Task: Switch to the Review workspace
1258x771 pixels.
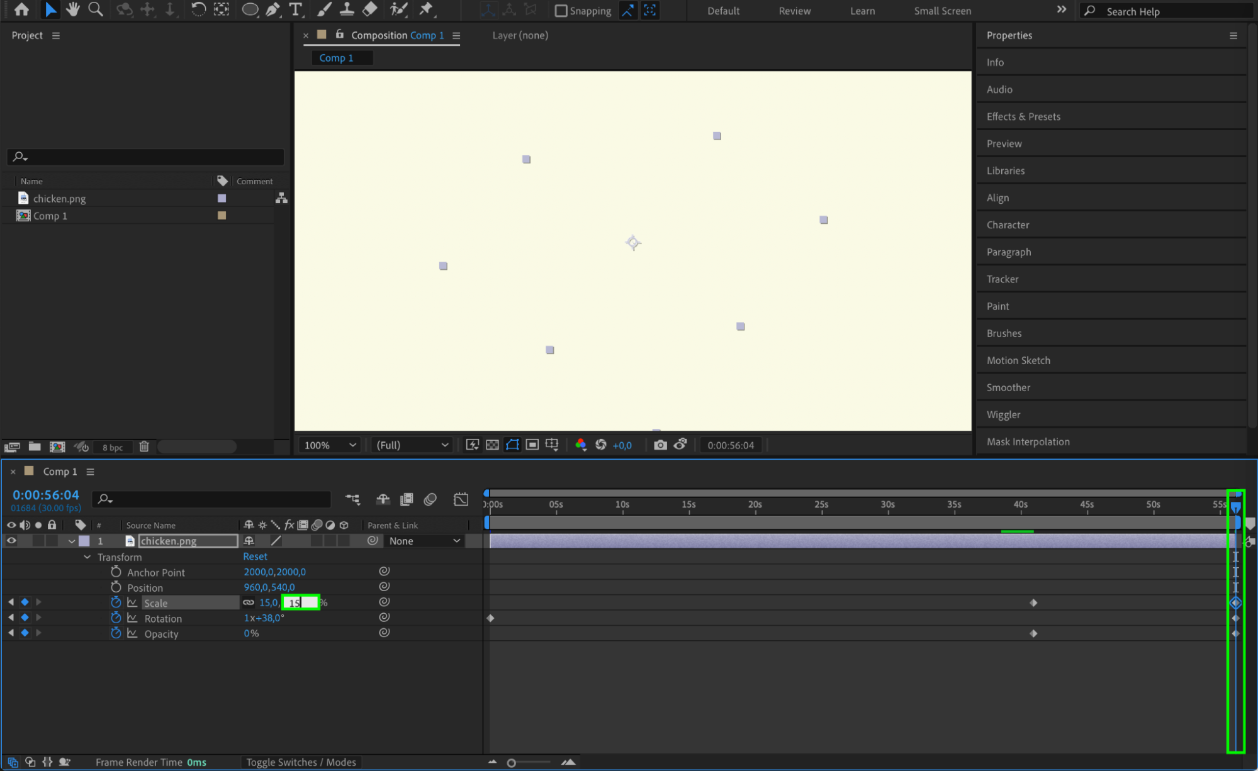Action: (794, 11)
